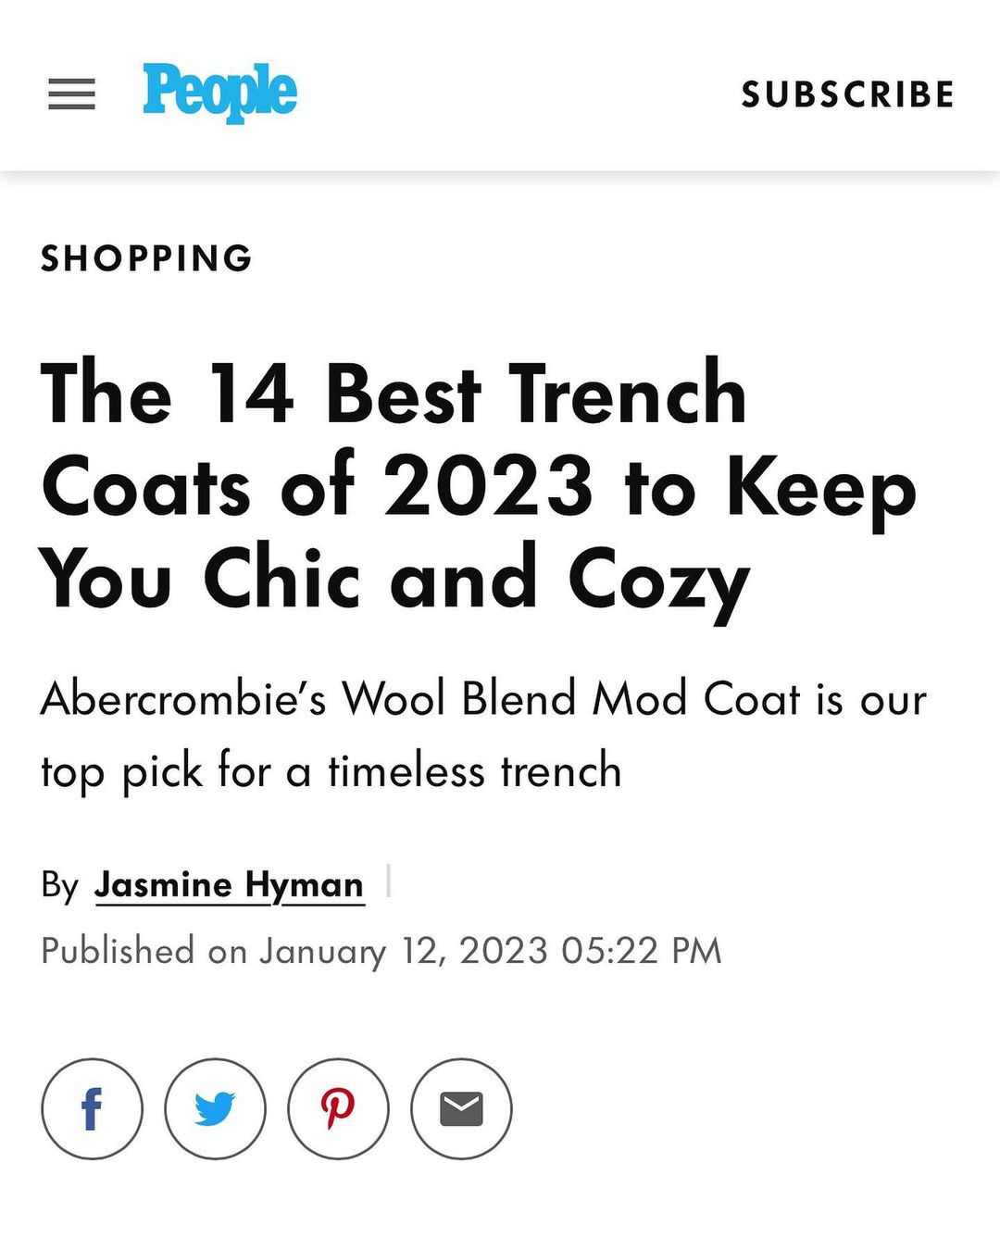Click the '05:22 PM' timestamp
Screen dimensions: 1000x1250
[x=641, y=951]
